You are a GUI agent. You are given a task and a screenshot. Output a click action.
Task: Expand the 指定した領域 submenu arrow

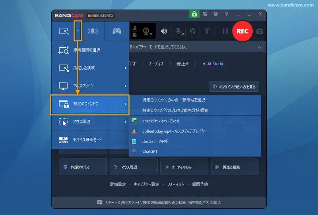pyautogui.click(x=126, y=68)
